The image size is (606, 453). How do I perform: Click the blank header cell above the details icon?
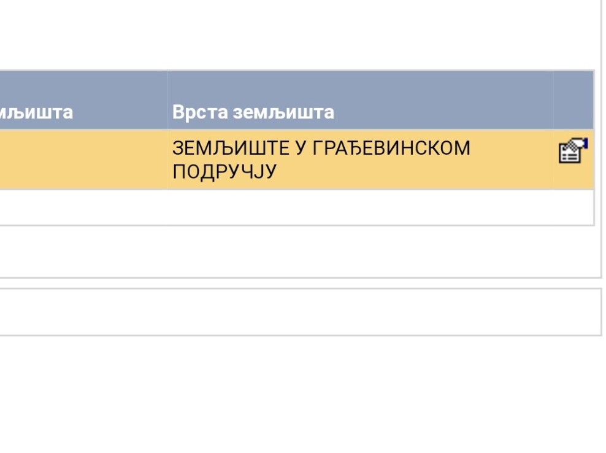pos(573,100)
